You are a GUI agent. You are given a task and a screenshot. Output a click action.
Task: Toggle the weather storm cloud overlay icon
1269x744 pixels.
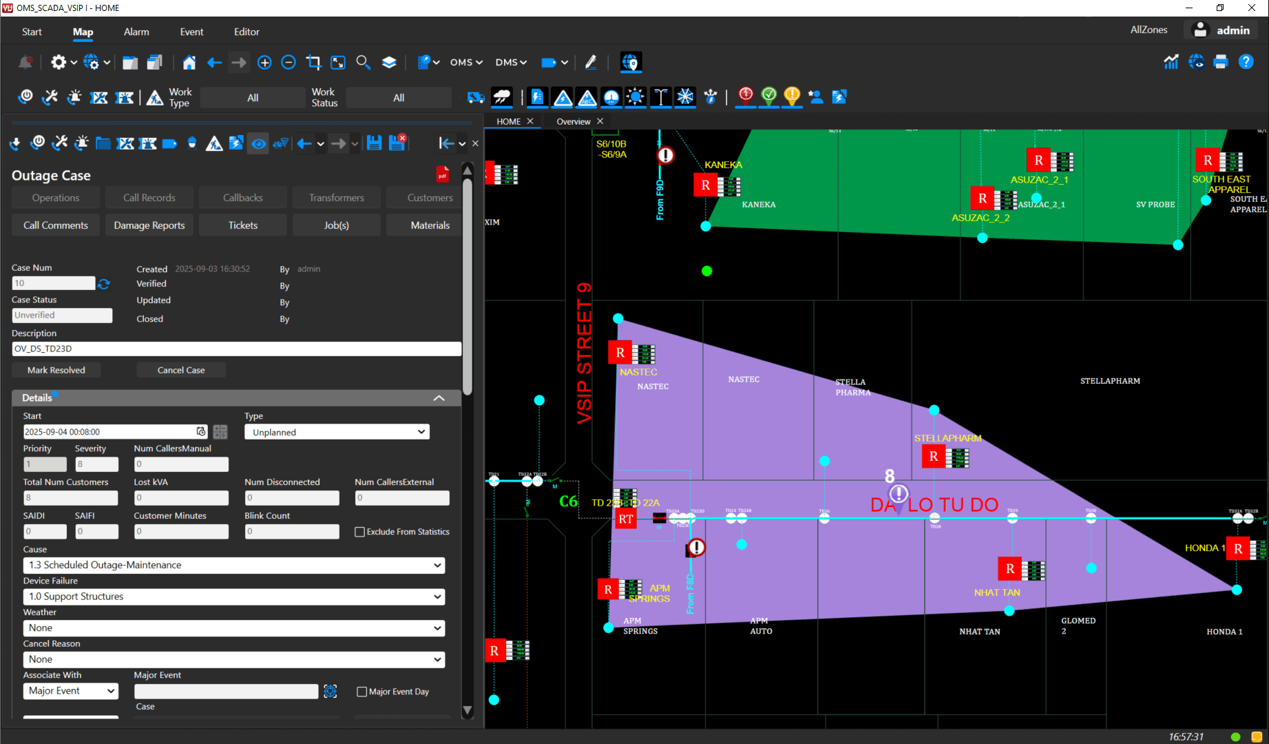pyautogui.click(x=502, y=97)
